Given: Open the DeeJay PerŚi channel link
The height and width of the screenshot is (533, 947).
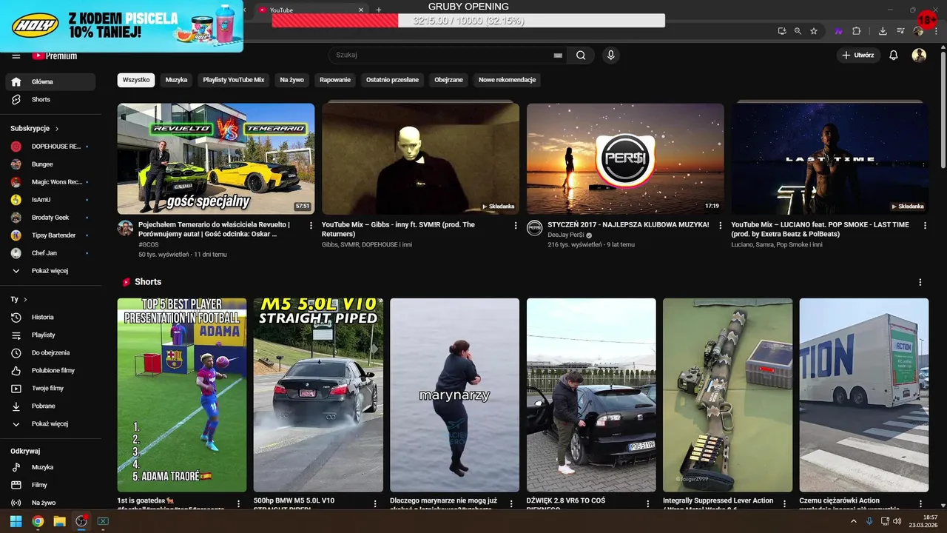Looking at the screenshot, I should [x=565, y=235].
